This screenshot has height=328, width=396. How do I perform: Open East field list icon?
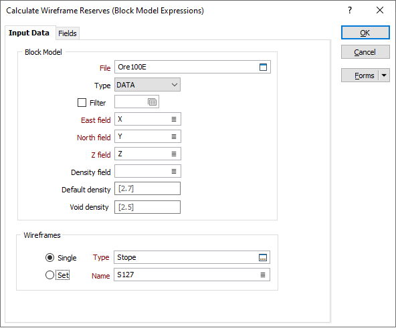[174, 120]
